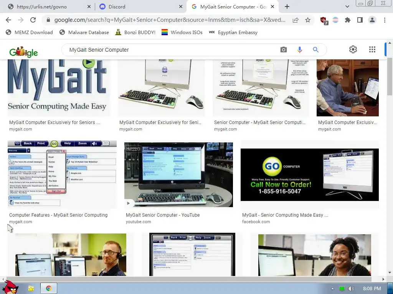The height and width of the screenshot is (294, 393).
Task: Click the facebook.com source text
Action: (x=256, y=222)
